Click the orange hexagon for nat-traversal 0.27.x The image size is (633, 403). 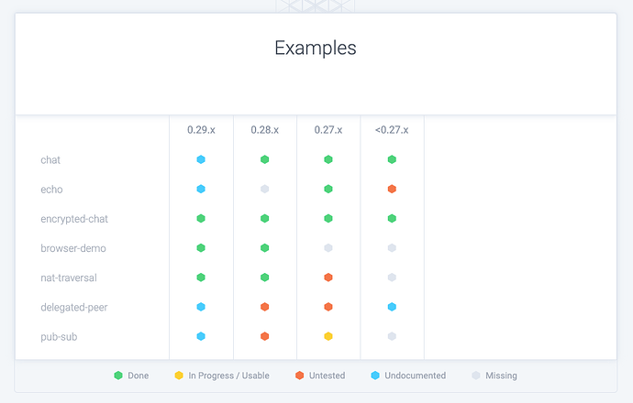[328, 278]
